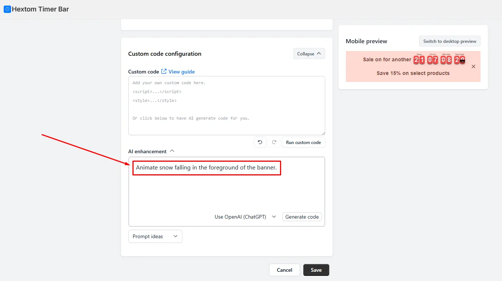Click the Cancel button

(284, 270)
